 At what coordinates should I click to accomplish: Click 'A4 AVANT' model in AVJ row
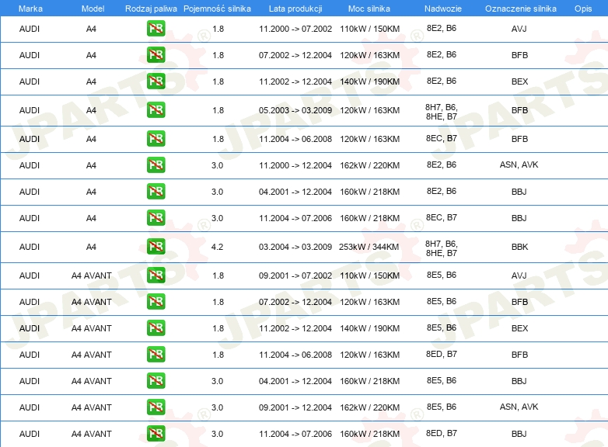tap(92, 275)
